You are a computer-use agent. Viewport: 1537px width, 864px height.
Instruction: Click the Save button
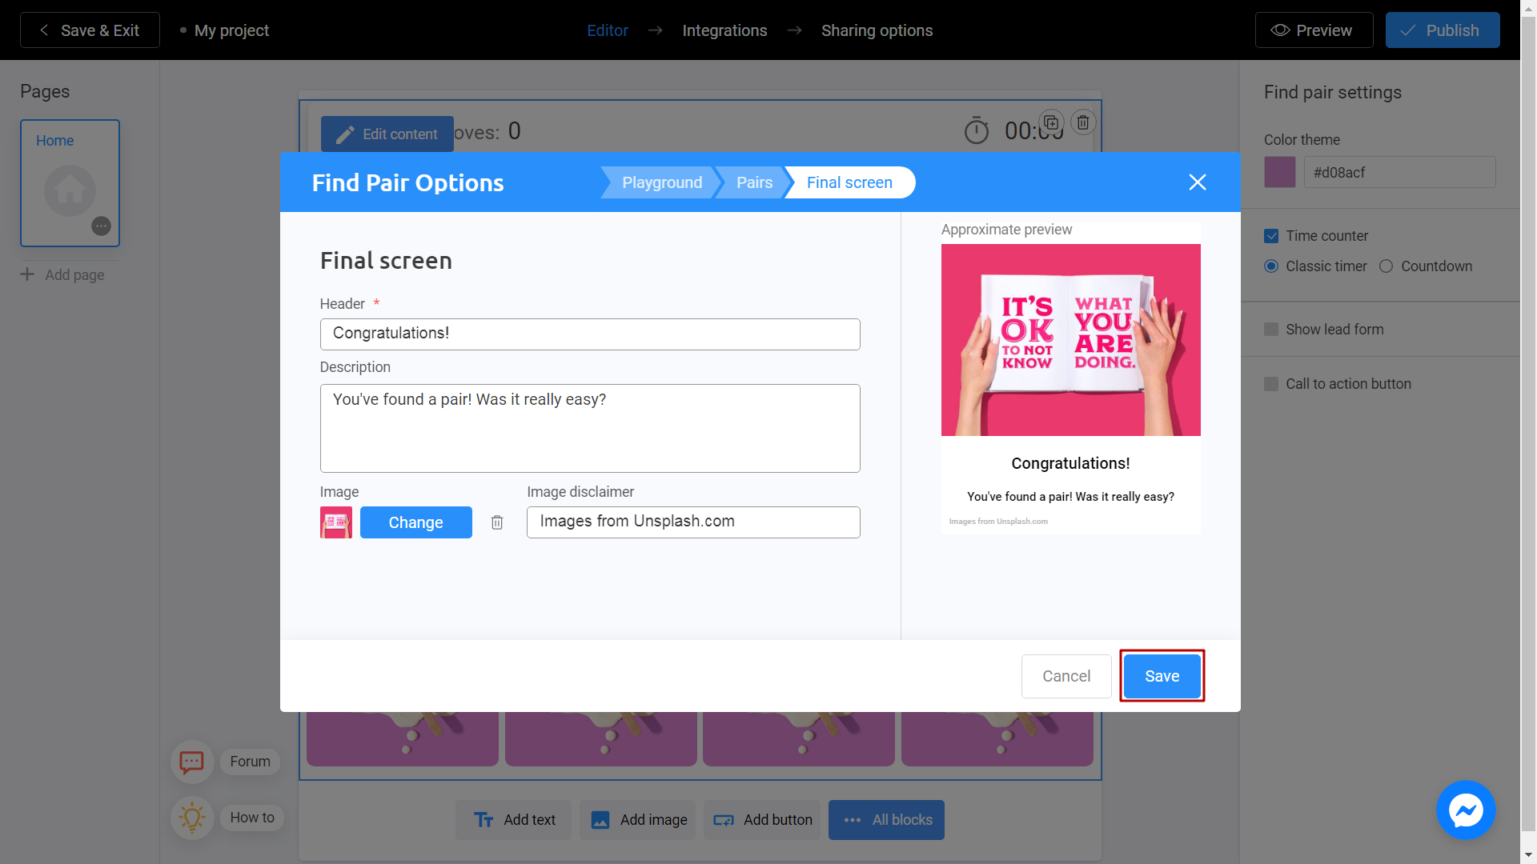click(1162, 675)
